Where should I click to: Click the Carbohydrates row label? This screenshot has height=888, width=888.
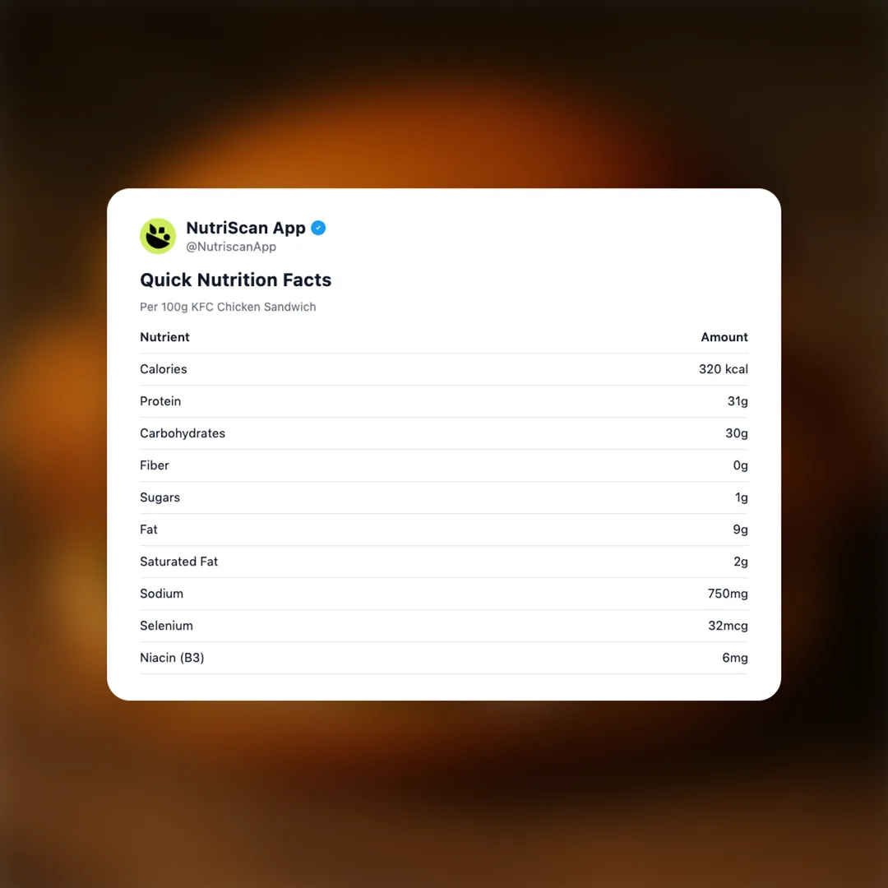pyautogui.click(x=183, y=433)
